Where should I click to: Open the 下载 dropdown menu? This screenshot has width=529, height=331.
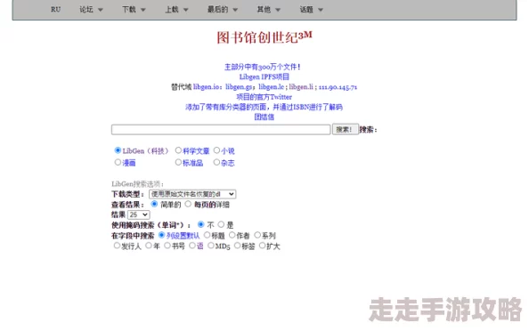click(x=134, y=10)
